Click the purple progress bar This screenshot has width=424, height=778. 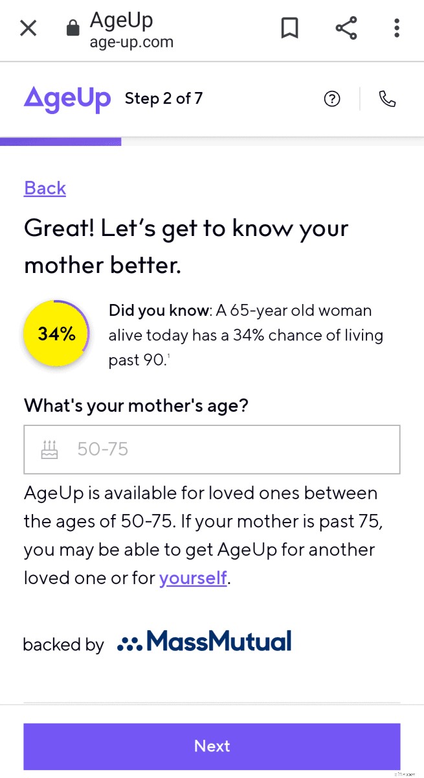point(61,141)
